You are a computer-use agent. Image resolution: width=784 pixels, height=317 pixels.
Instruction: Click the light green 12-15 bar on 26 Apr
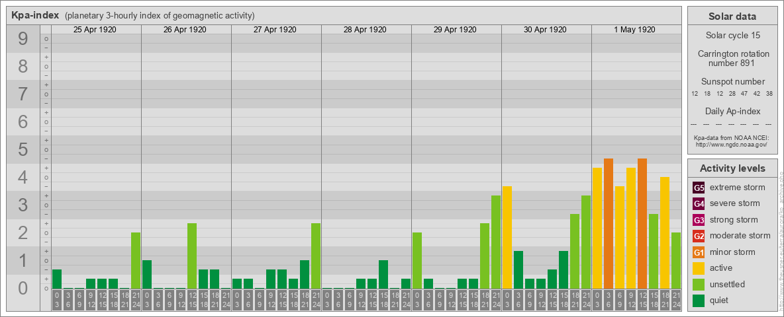[192, 256]
